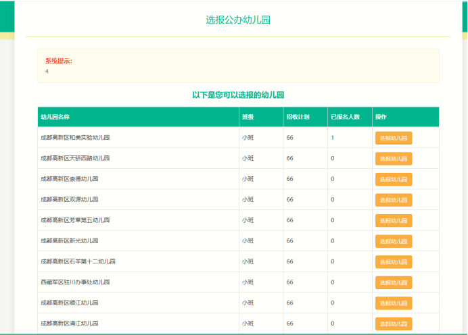
Task: Click the 招收计划 column header
Action: (x=298, y=117)
